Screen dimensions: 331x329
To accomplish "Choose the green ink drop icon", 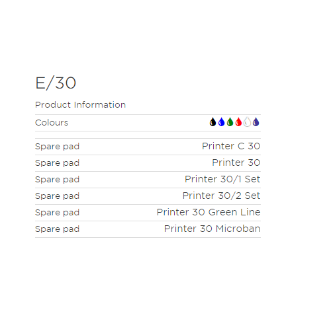I will 230,122.
